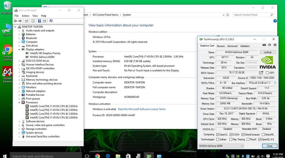
Task: Click the GPU-Z Close button
Action: click(x=270, y=146)
